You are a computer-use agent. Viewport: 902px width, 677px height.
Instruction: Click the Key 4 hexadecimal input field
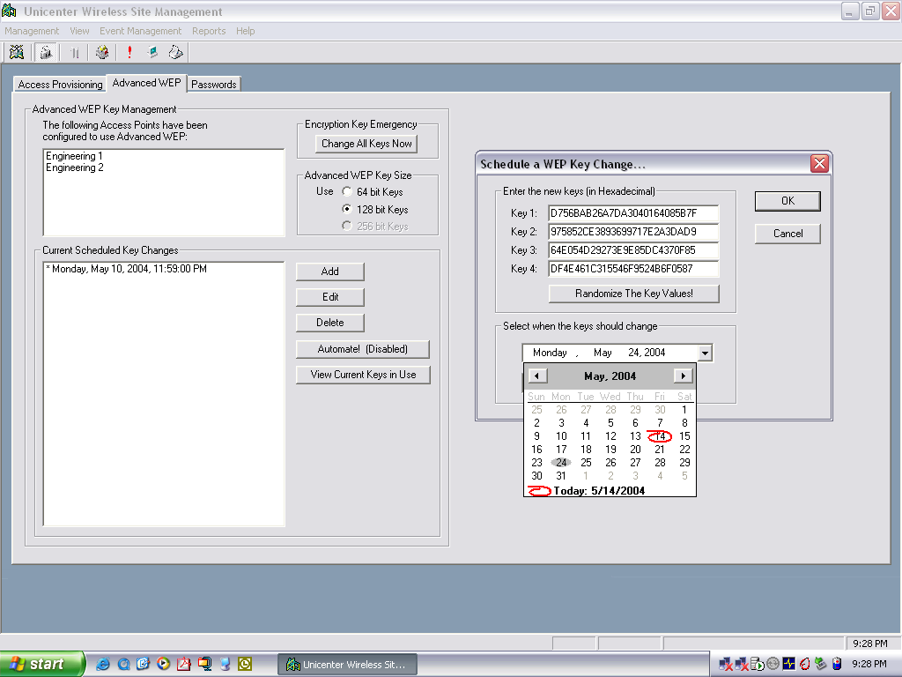coord(633,268)
